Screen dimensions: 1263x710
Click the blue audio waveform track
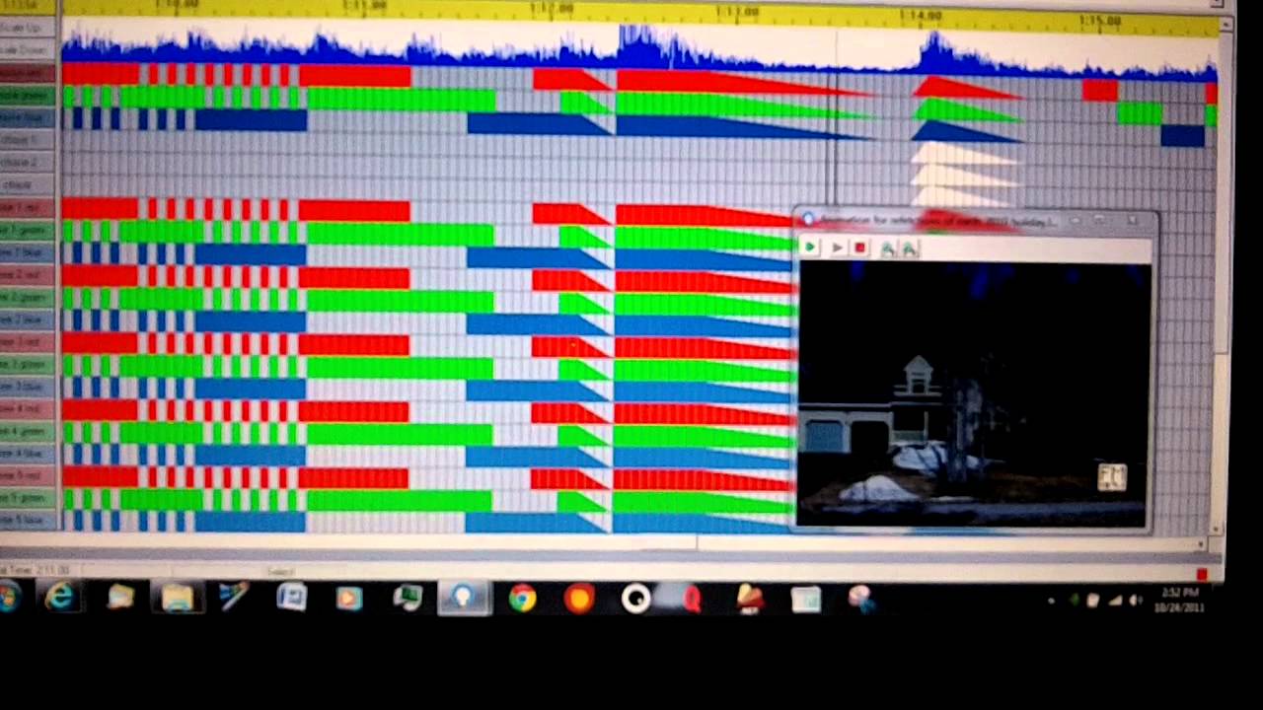pyautogui.click(x=639, y=51)
